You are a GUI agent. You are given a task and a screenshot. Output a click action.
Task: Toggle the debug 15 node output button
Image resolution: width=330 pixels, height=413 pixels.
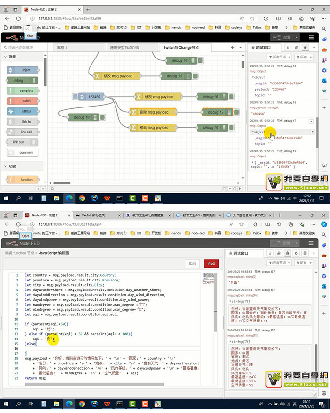(x=195, y=76)
